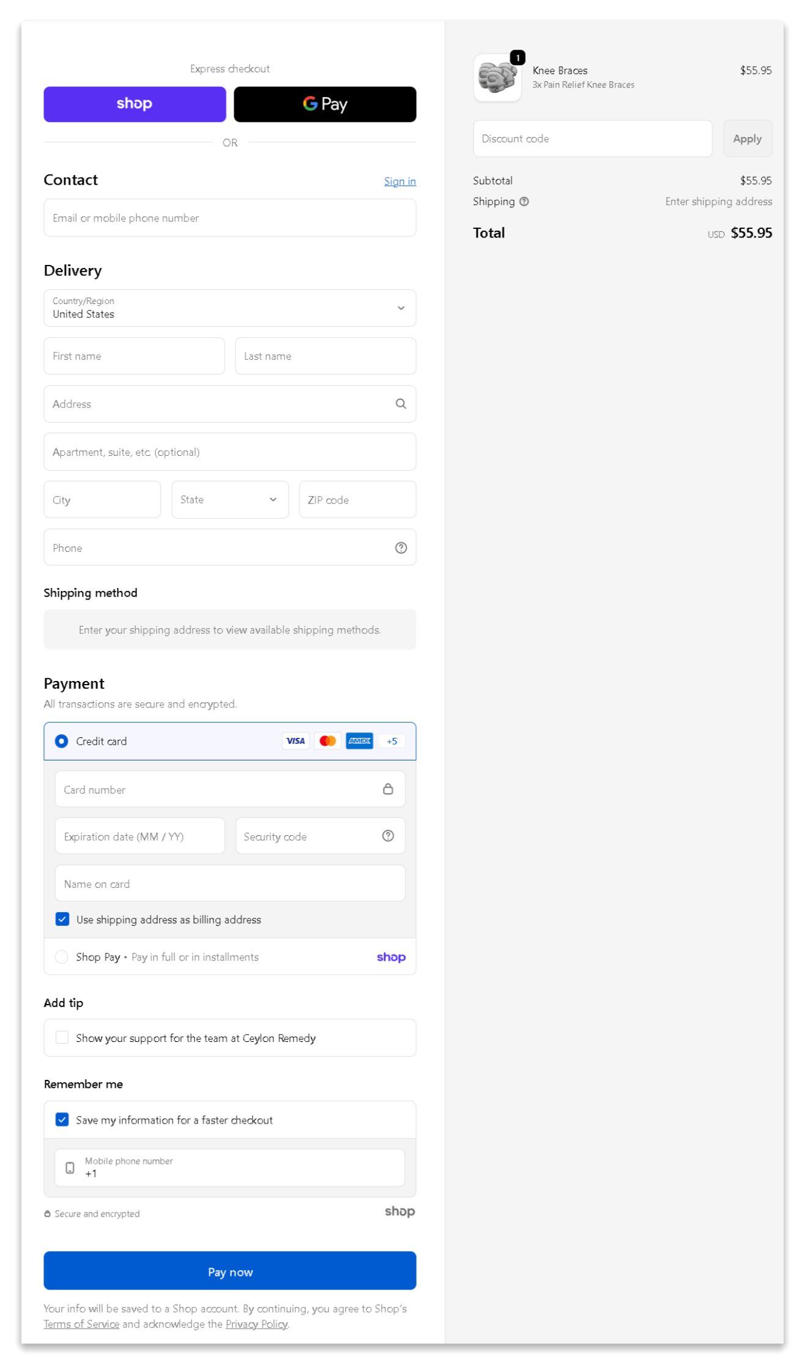Open the Country/Region dropdown
Screen dimensions: 805x1365
point(230,308)
